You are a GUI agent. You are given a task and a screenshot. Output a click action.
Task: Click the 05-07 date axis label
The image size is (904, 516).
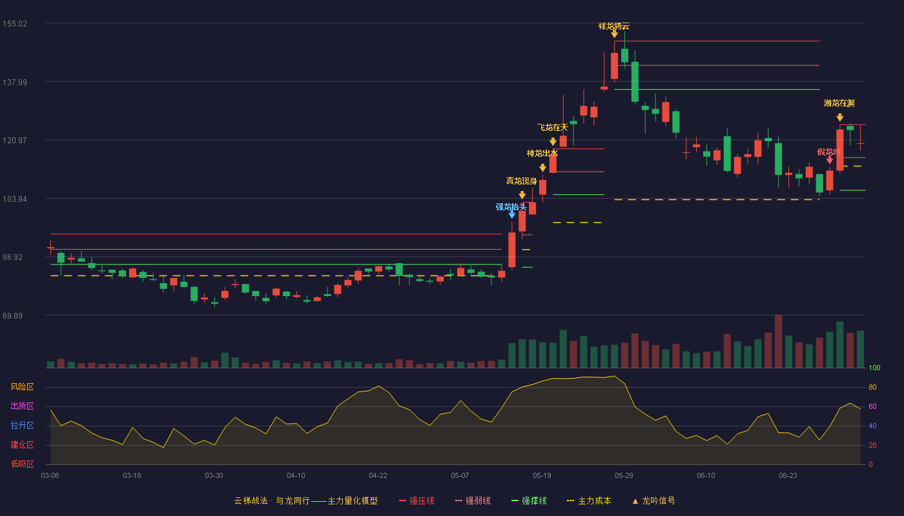(x=460, y=475)
